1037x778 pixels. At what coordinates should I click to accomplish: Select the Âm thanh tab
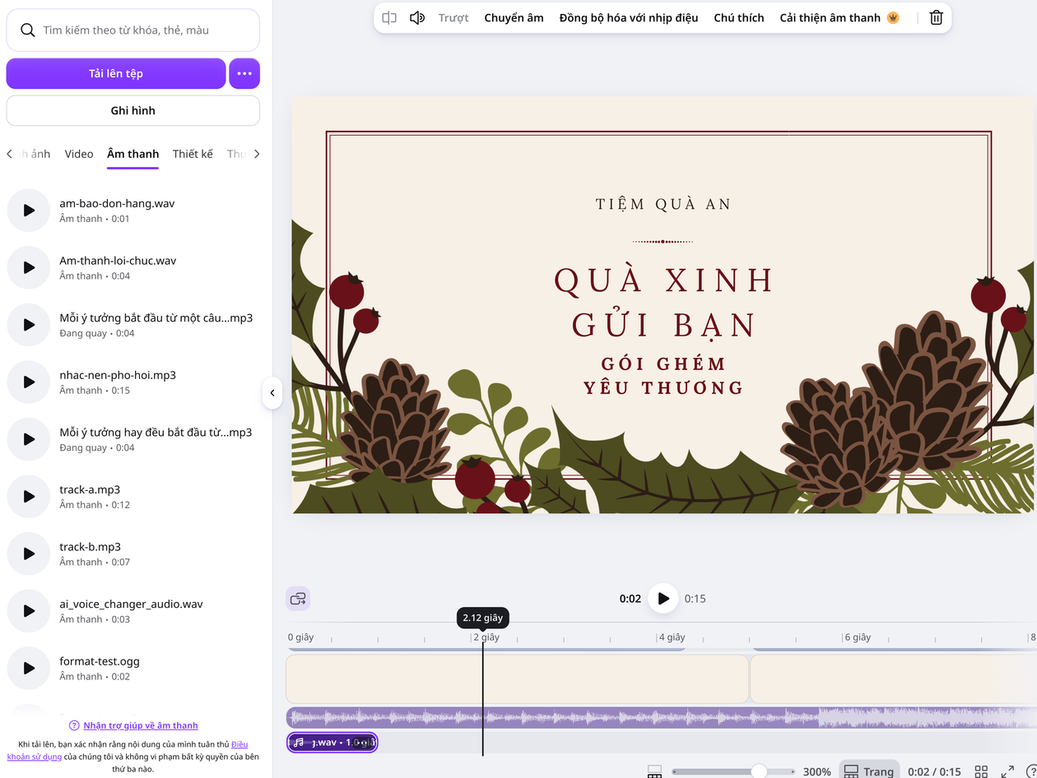pyautogui.click(x=133, y=154)
